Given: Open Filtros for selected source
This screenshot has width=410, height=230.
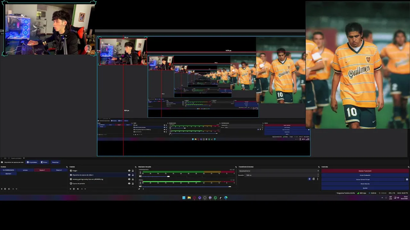Looking at the screenshot, I should (x=44, y=162).
